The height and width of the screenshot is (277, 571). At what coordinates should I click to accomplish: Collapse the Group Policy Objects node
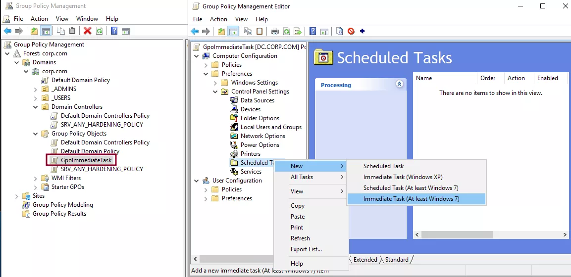point(35,134)
